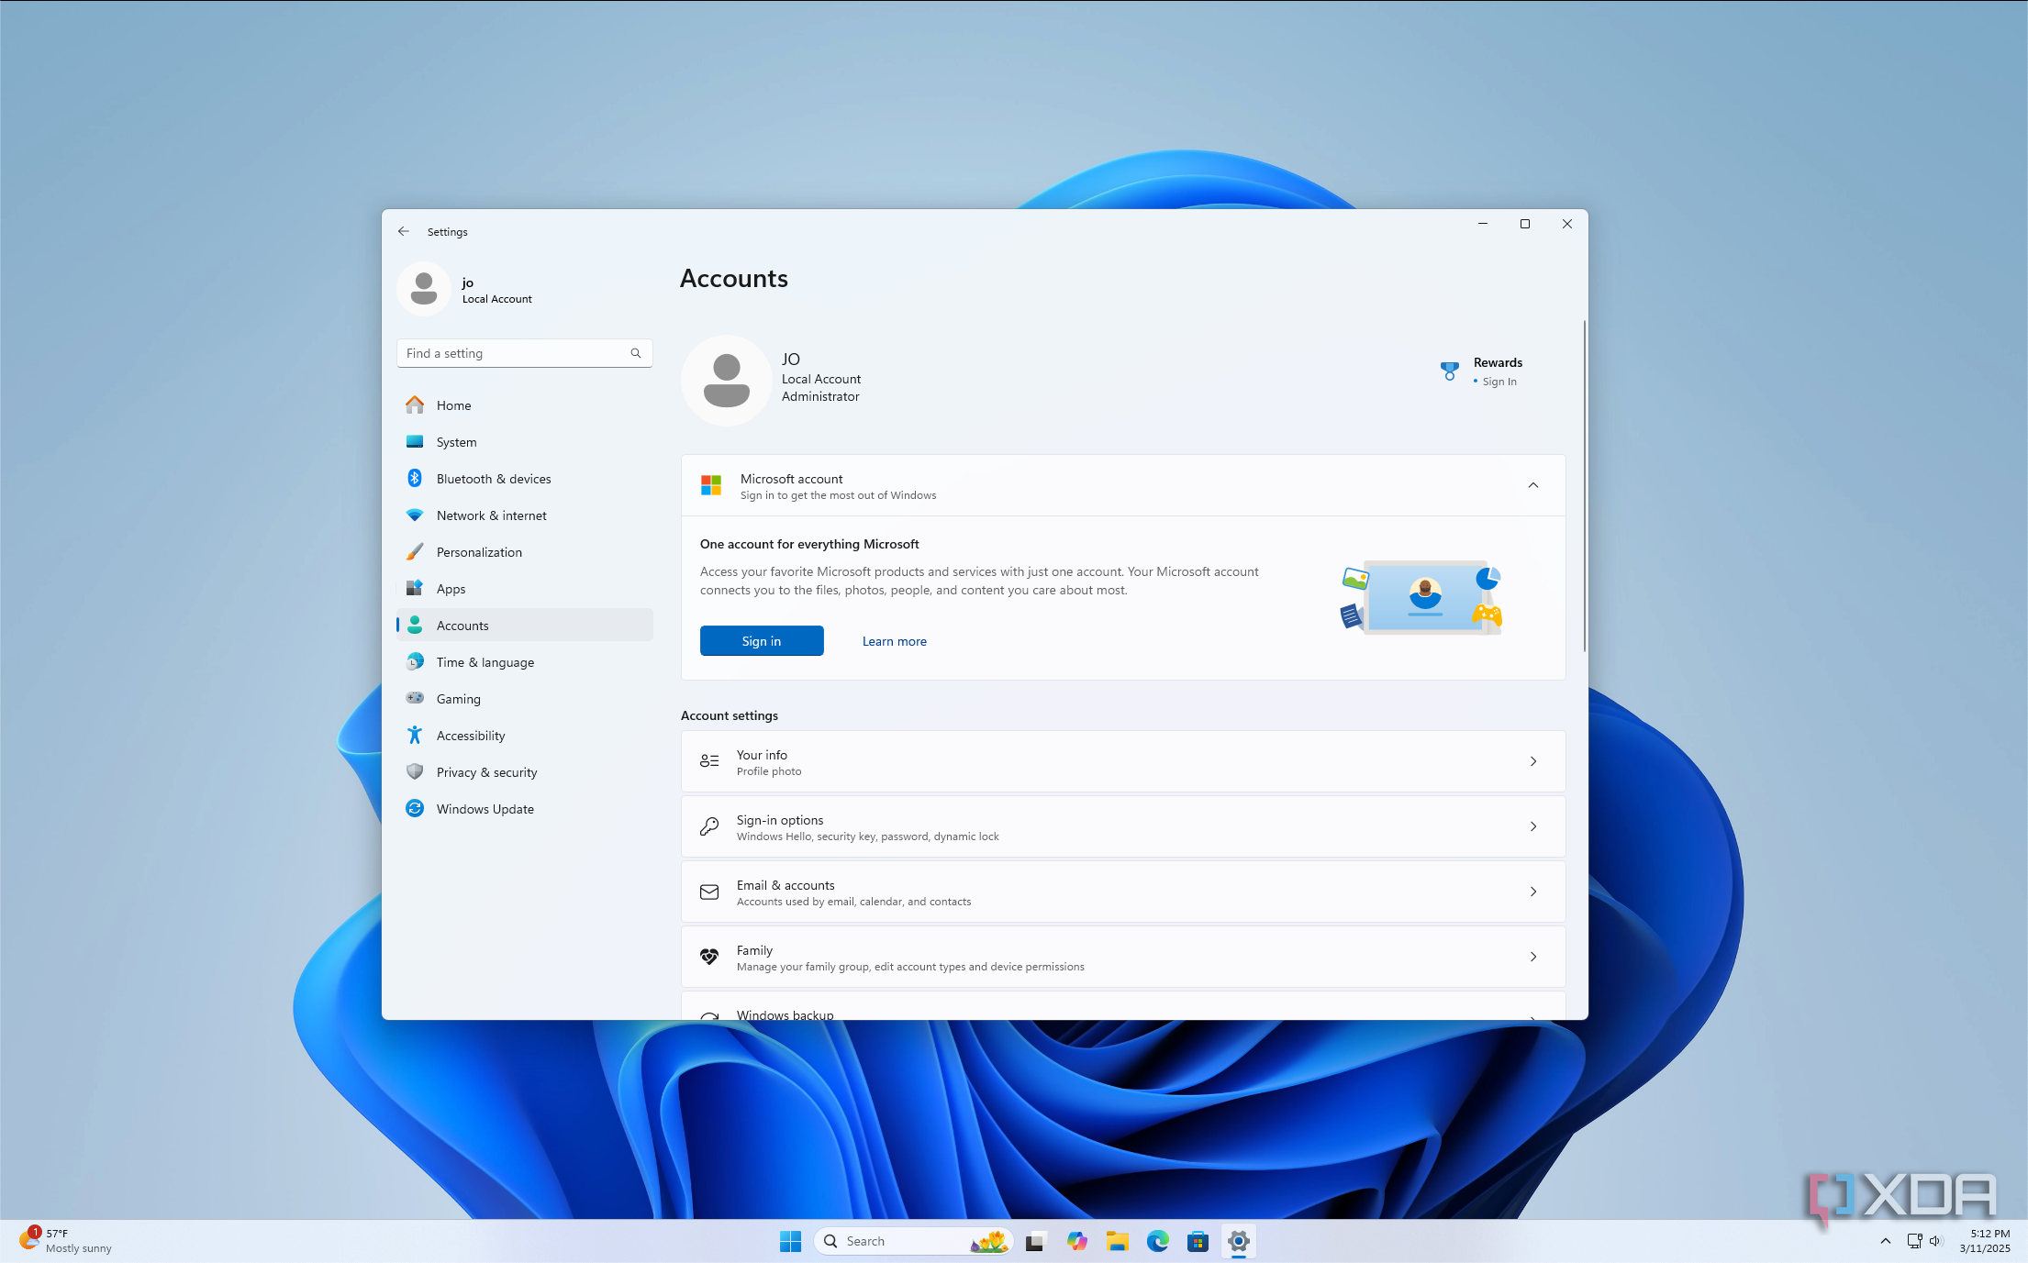This screenshot has height=1263, width=2028.
Task: Open Copilot from taskbar
Action: [1076, 1241]
